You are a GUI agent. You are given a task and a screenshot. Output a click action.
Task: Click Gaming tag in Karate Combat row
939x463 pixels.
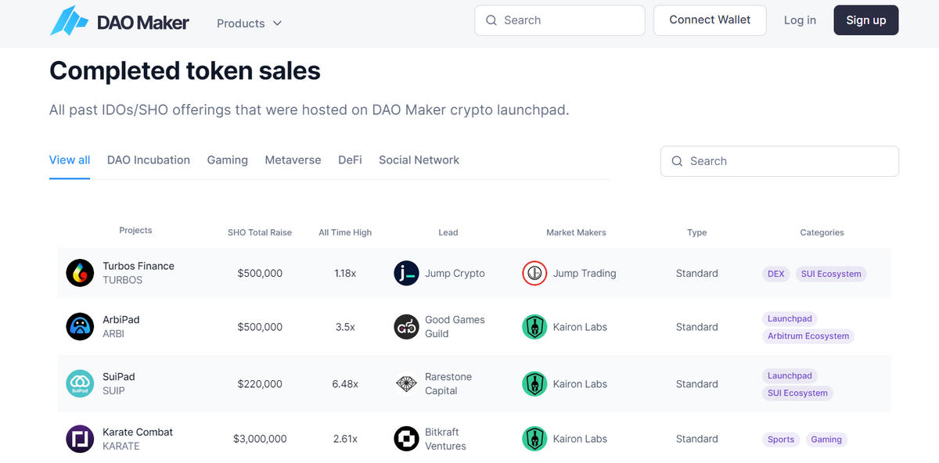pyautogui.click(x=826, y=440)
